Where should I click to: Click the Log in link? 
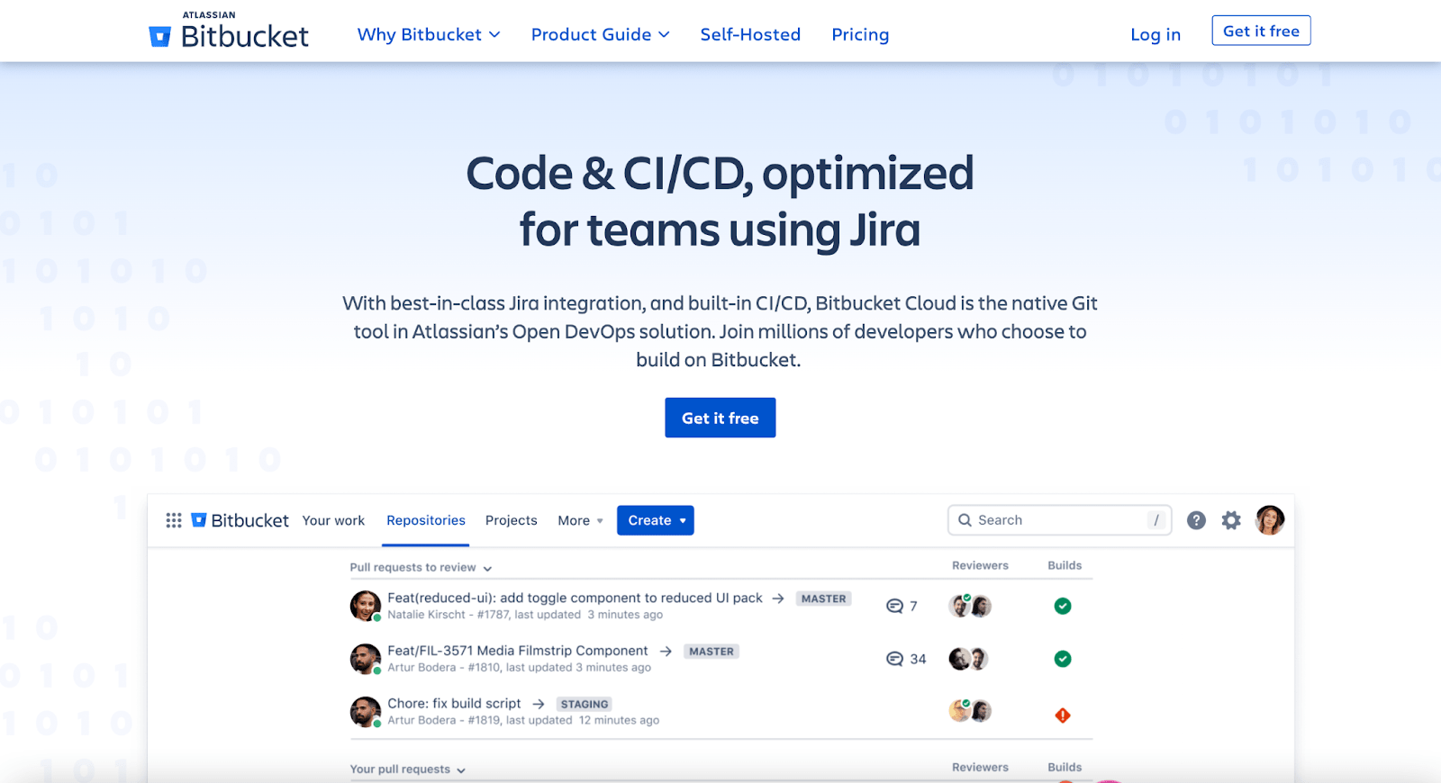click(x=1156, y=34)
